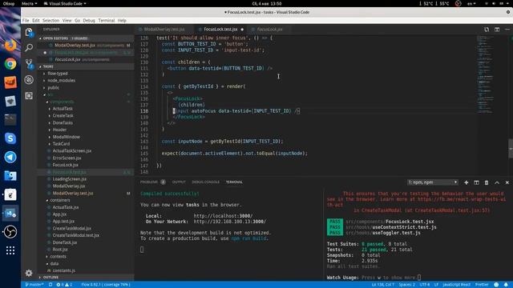The width and height of the screenshot is (513, 288).
Task: Launch Google Chrome from the dock
Action: tap(10, 64)
